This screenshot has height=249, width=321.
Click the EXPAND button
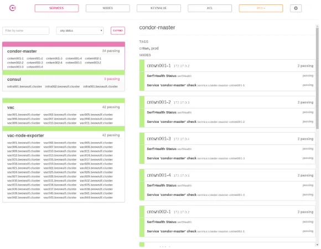point(118,30)
